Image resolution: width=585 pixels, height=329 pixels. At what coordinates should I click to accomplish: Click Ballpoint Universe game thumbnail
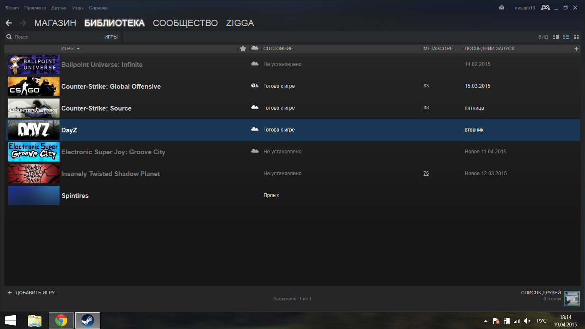(x=34, y=64)
